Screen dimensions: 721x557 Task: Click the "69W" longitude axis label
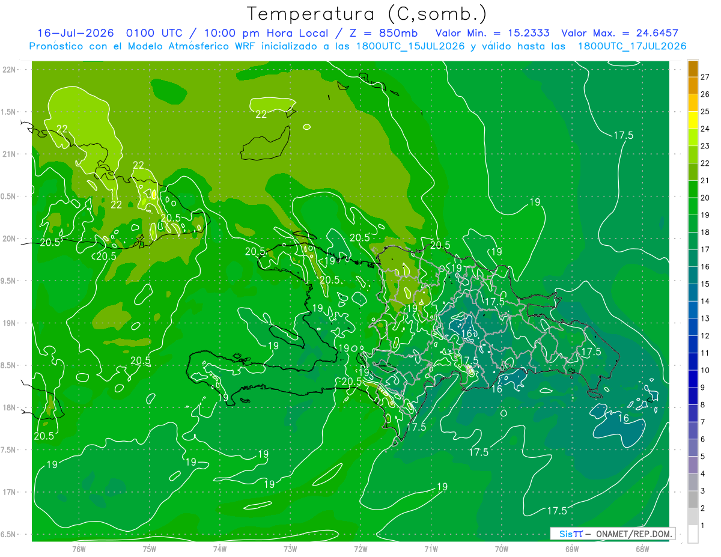click(x=571, y=549)
